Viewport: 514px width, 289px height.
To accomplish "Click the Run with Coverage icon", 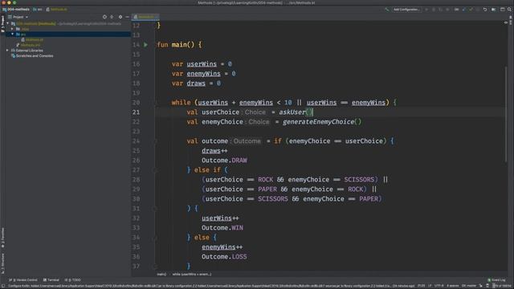I will (x=441, y=10).
